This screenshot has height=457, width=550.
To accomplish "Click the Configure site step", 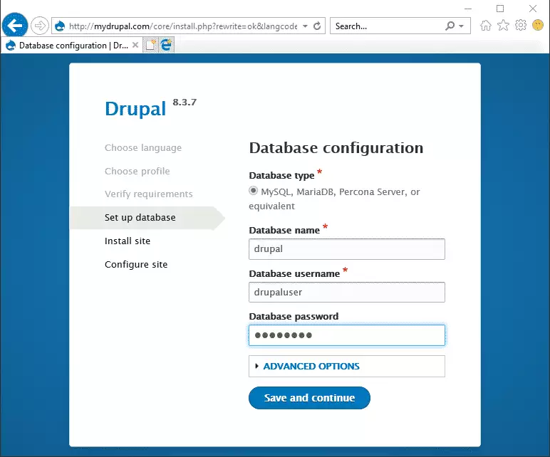I will click(136, 265).
